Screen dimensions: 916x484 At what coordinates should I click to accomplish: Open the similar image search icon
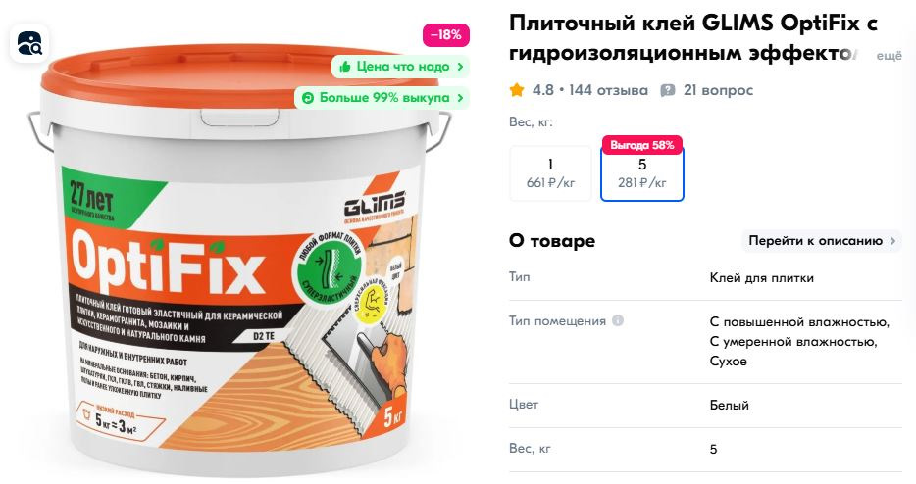tap(29, 43)
